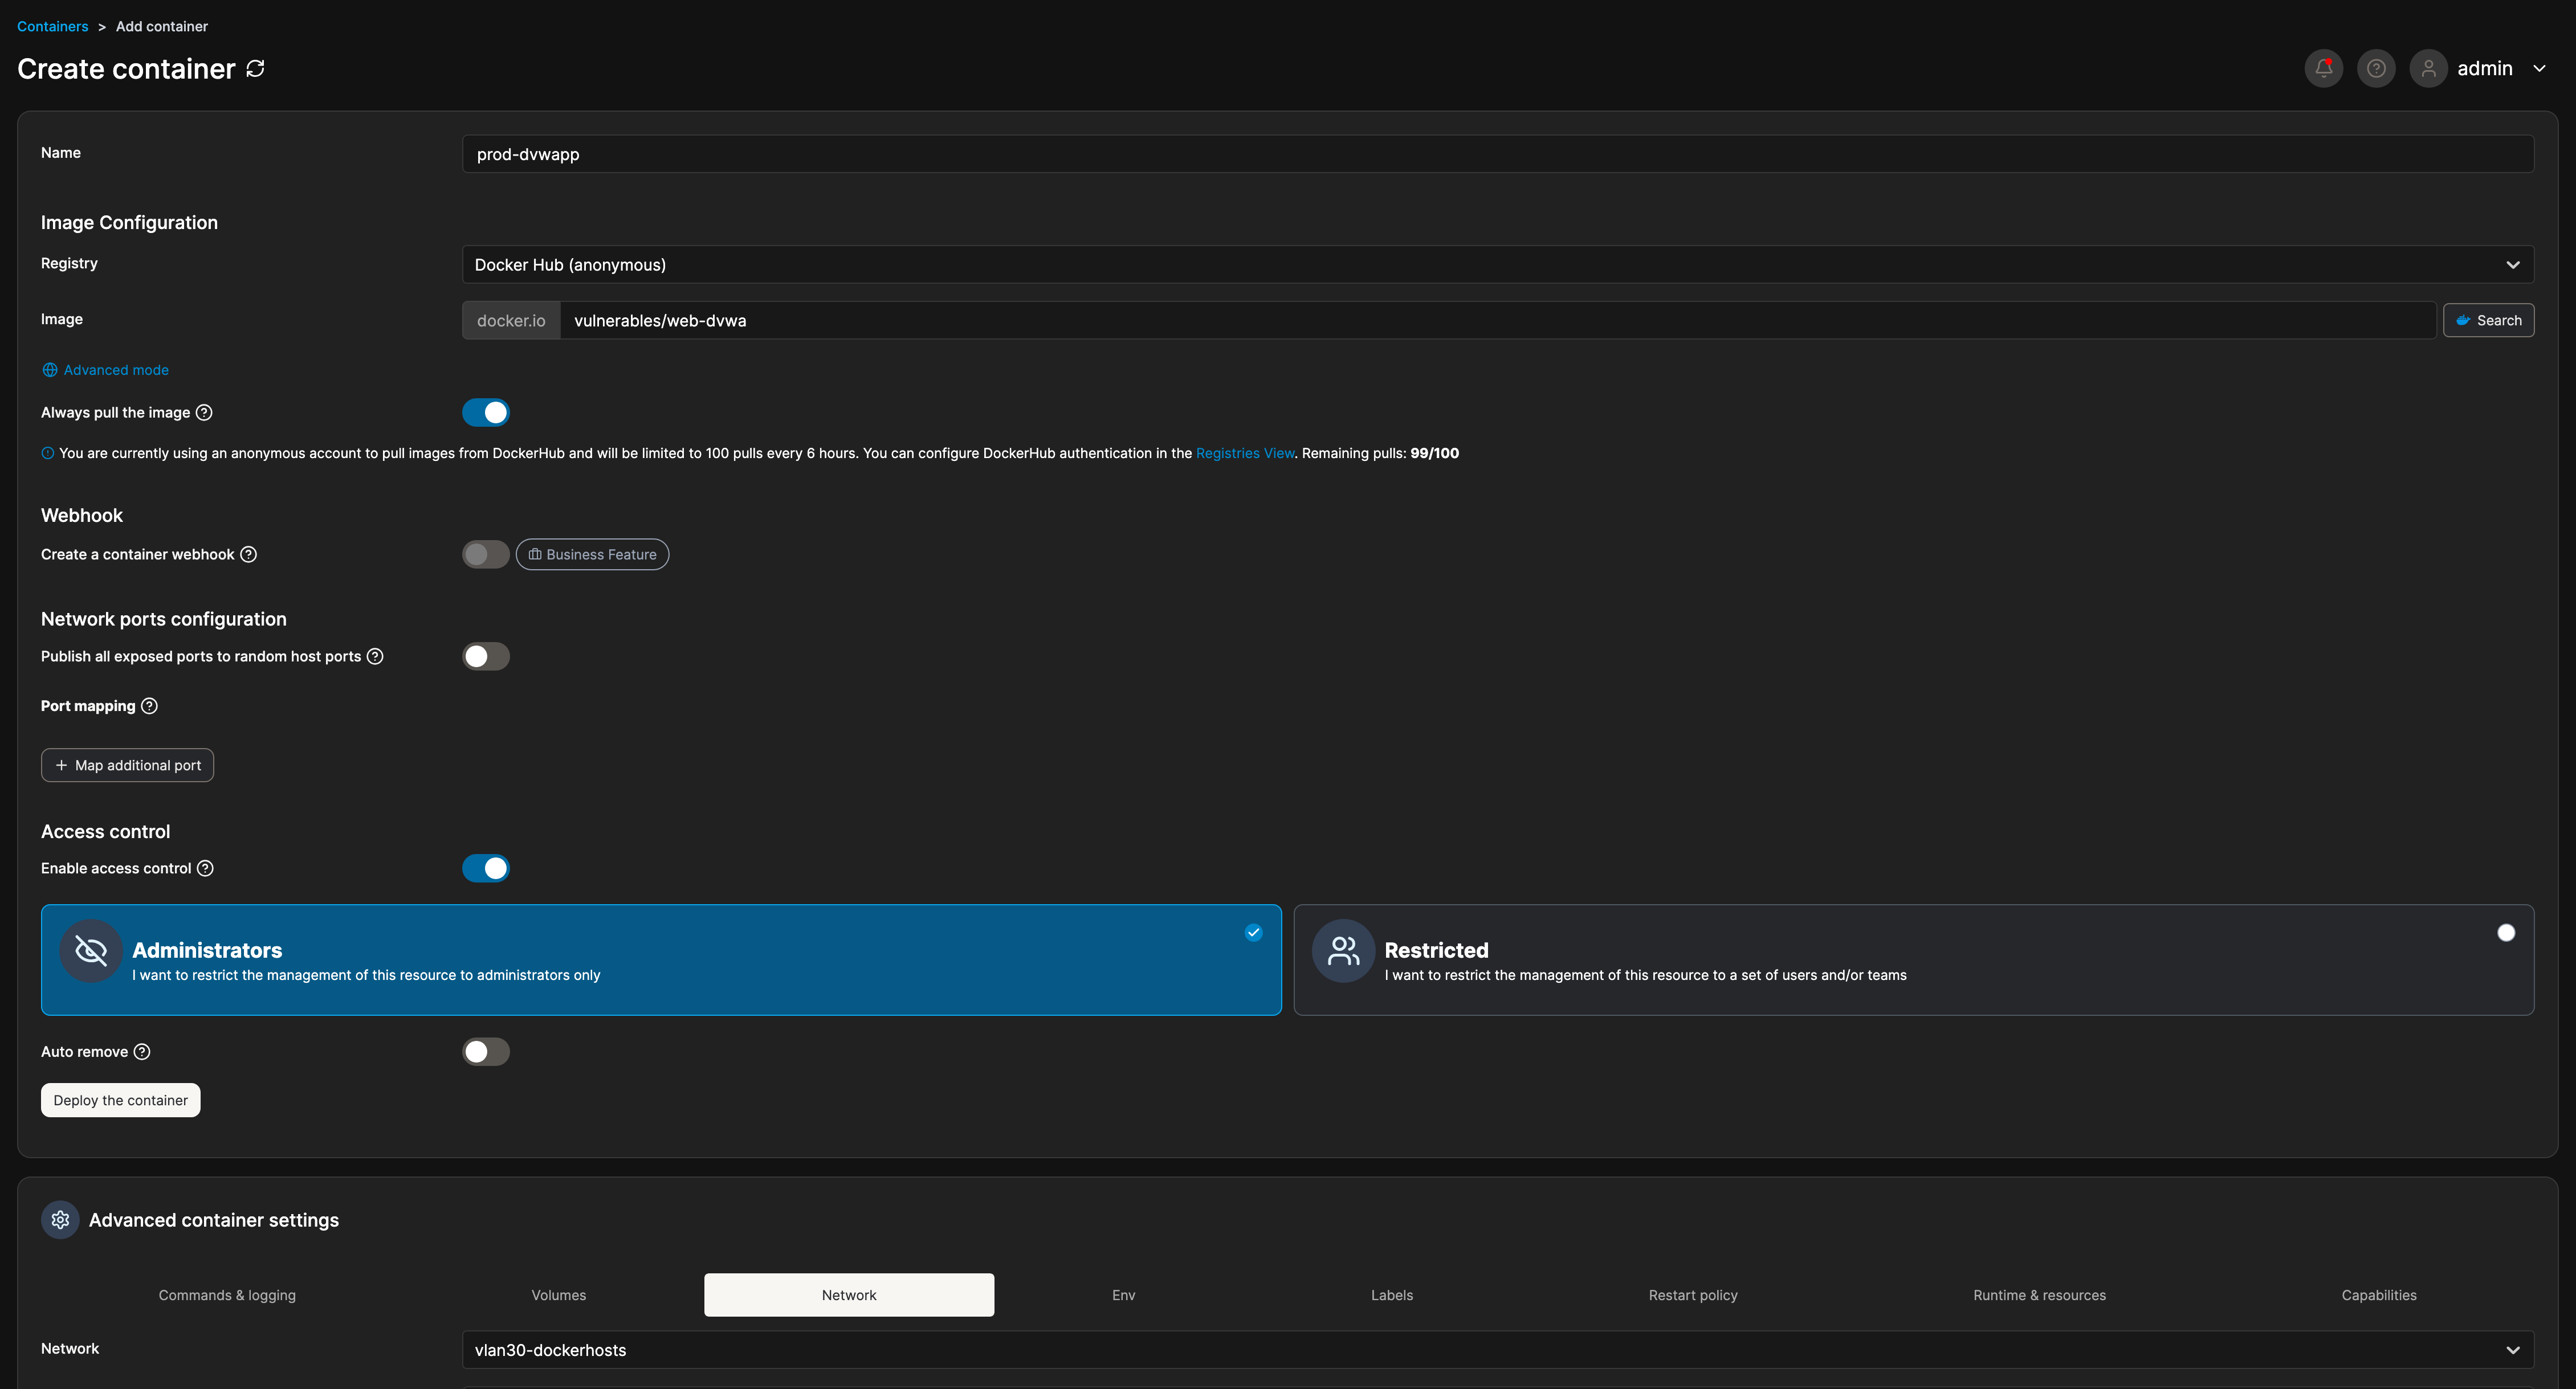
Task: Expand the admin user menu chevron
Action: tap(2539, 69)
